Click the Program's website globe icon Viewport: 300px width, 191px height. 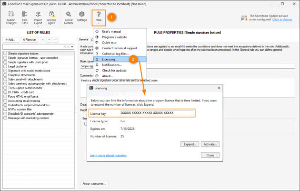pyautogui.click(x=97, y=37)
